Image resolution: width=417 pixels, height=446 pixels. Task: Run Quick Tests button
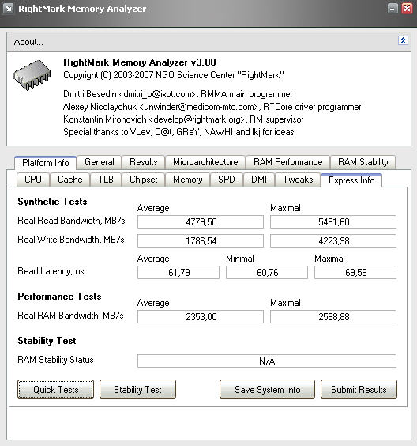[x=55, y=389]
